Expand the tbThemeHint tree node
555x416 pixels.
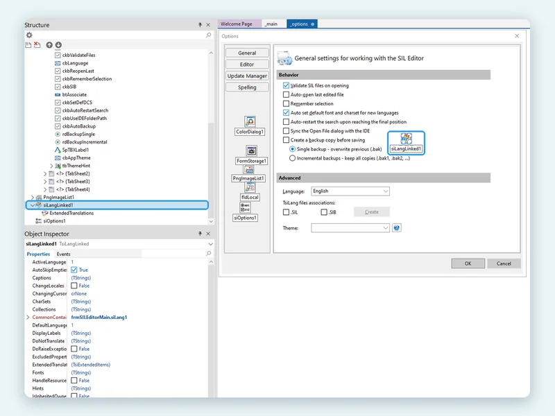coord(51,166)
